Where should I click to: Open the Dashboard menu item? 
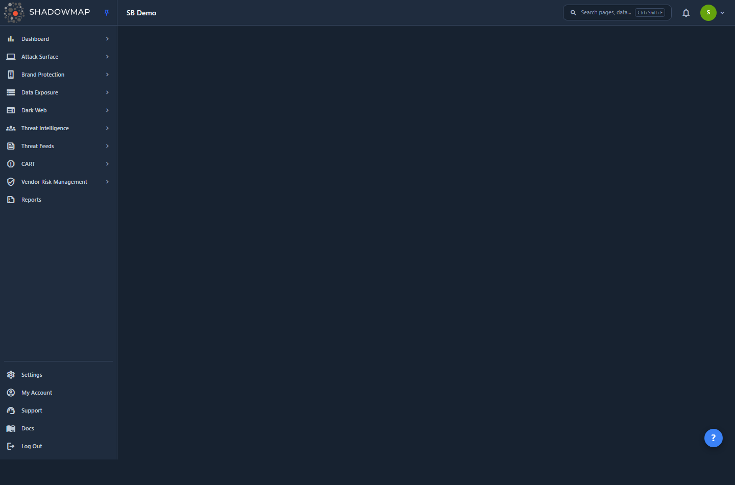35,39
